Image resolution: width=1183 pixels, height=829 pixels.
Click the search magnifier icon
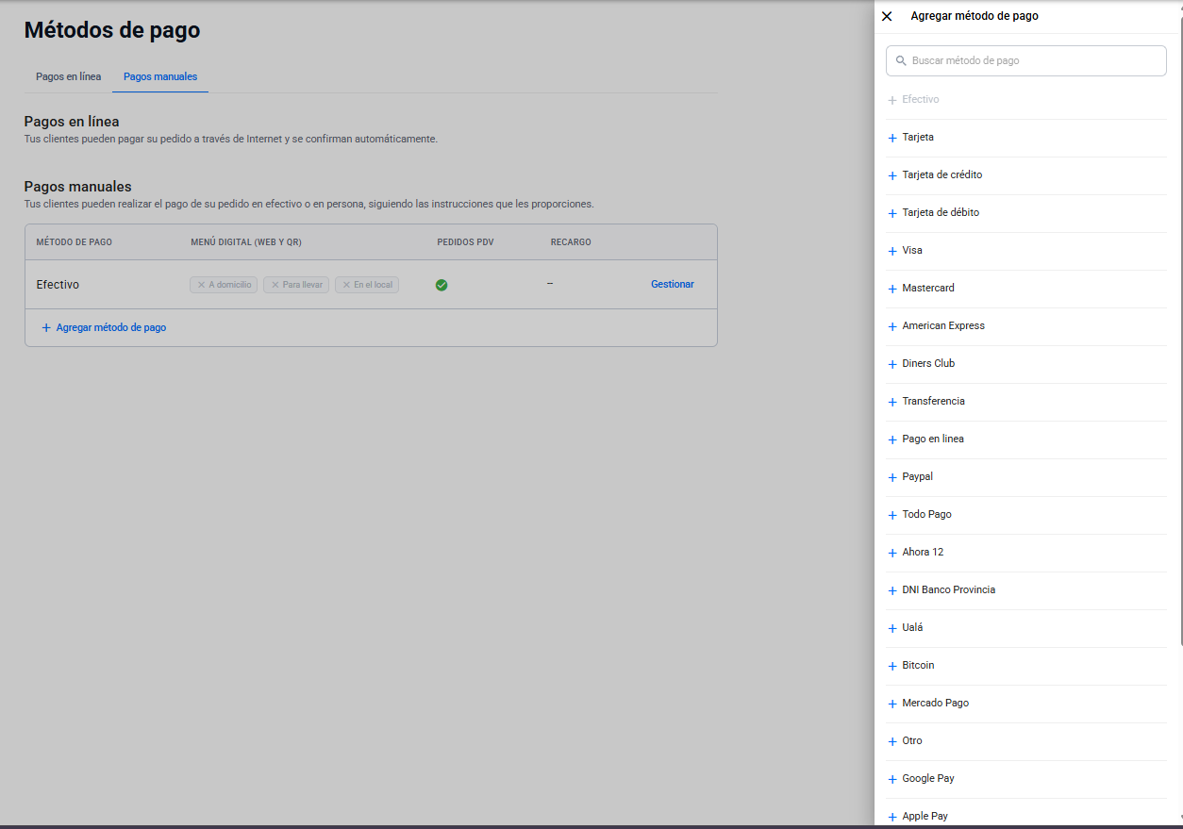pos(901,60)
